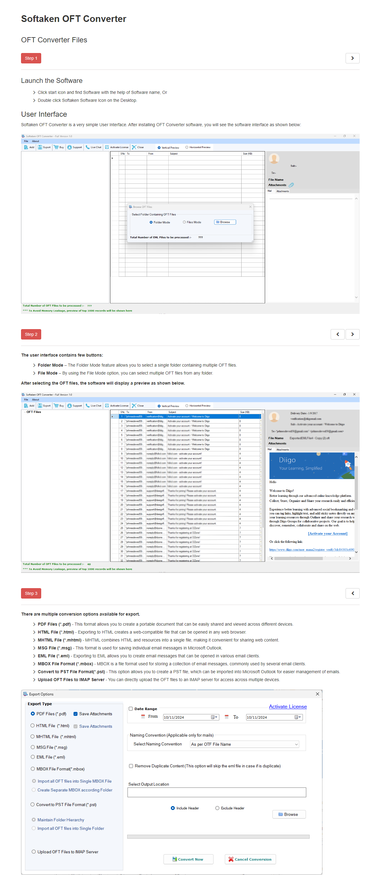The image size is (388, 885).
Task: Click the red Step 2 button
Action: [x=31, y=334]
